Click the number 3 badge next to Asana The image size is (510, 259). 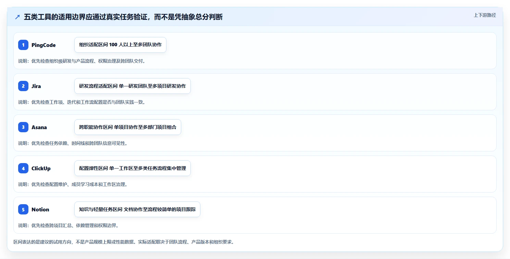point(23,127)
